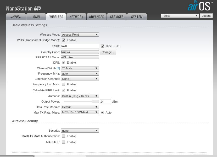Toggle WDS Transparent Bridge Mode checkbox

tap(64, 40)
